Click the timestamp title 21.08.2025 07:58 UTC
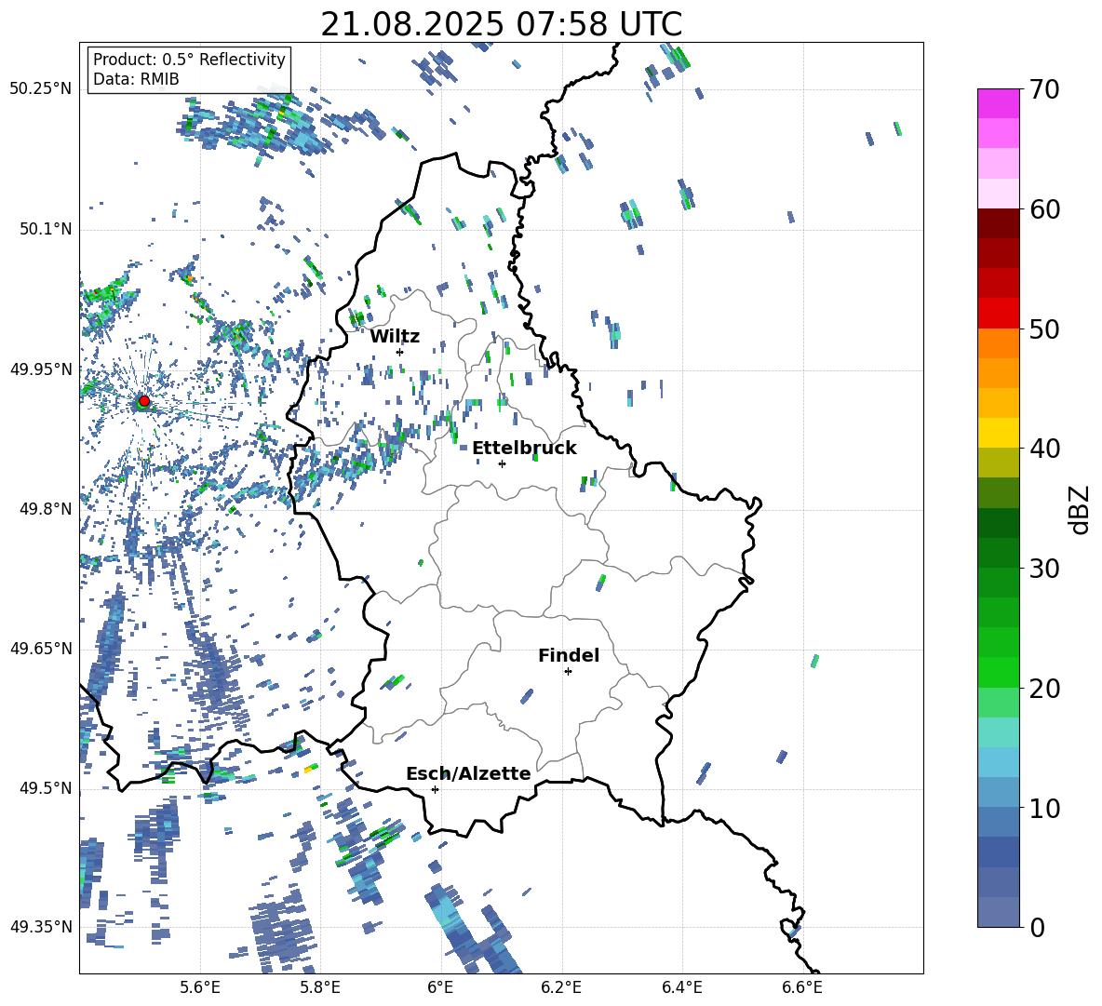 501,24
